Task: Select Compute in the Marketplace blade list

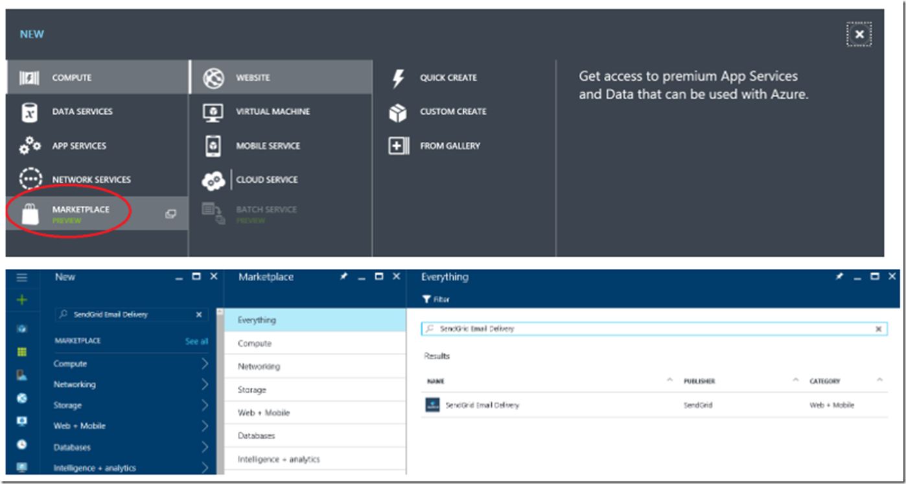Action: (315, 343)
